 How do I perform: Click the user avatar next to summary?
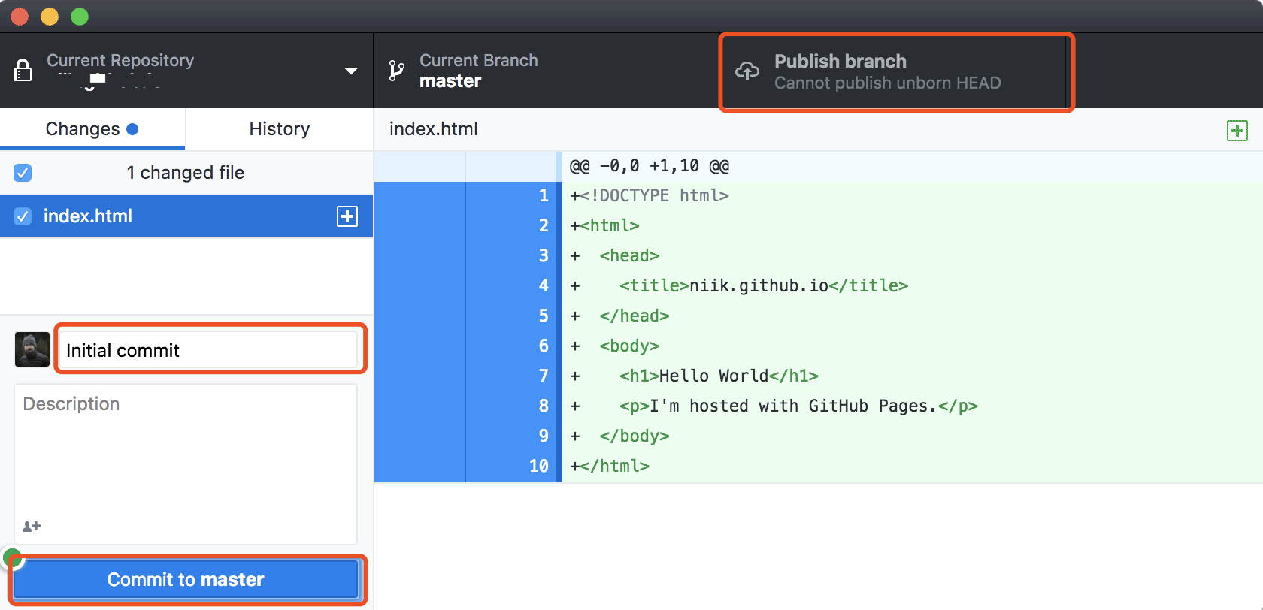coord(32,349)
